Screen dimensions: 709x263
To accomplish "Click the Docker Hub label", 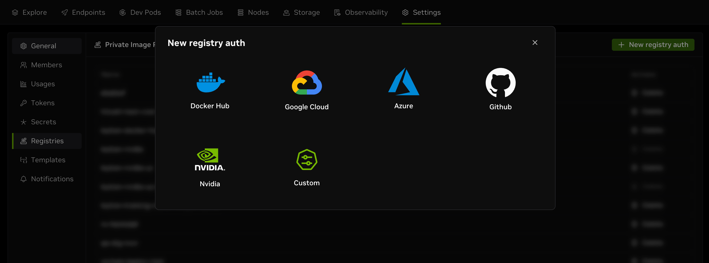I will coord(210,106).
